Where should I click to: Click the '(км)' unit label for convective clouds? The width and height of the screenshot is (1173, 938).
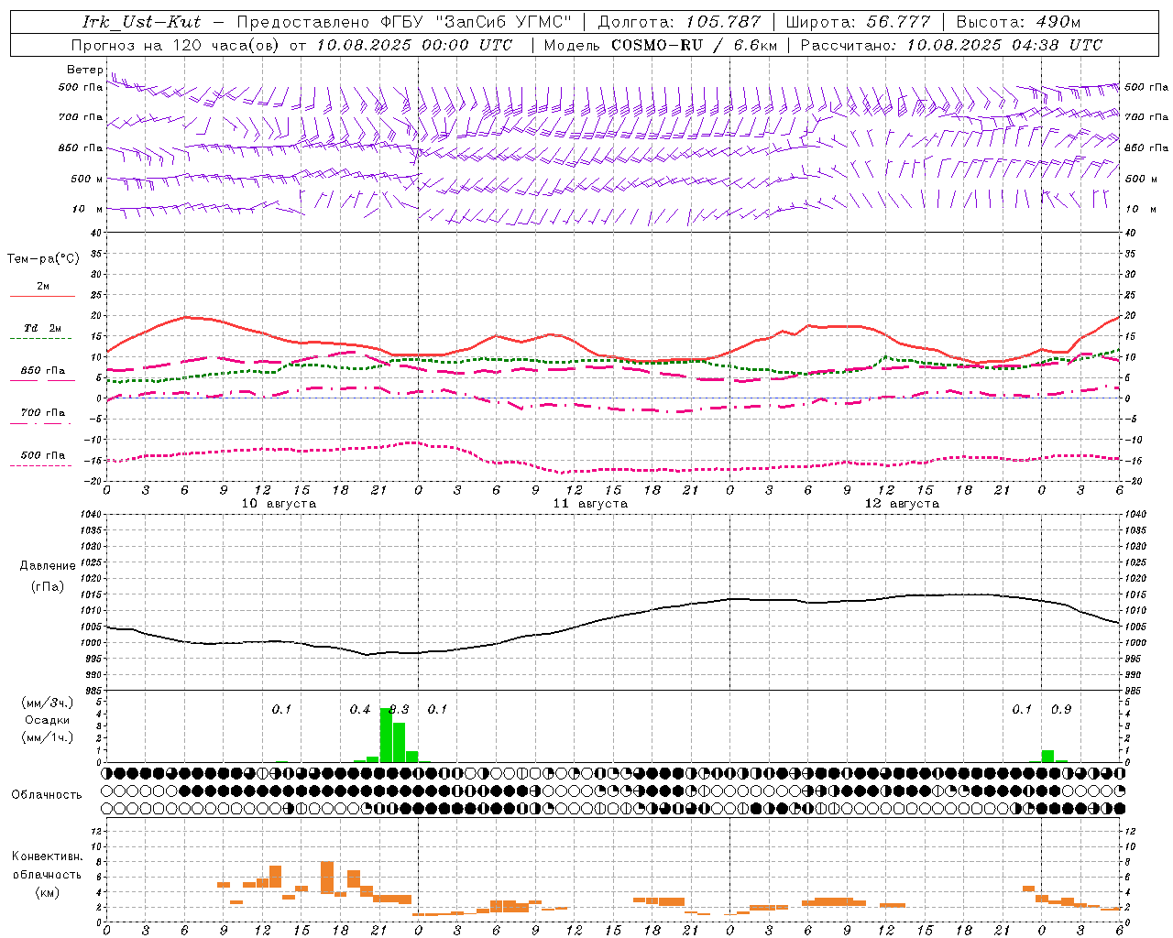tap(47, 892)
